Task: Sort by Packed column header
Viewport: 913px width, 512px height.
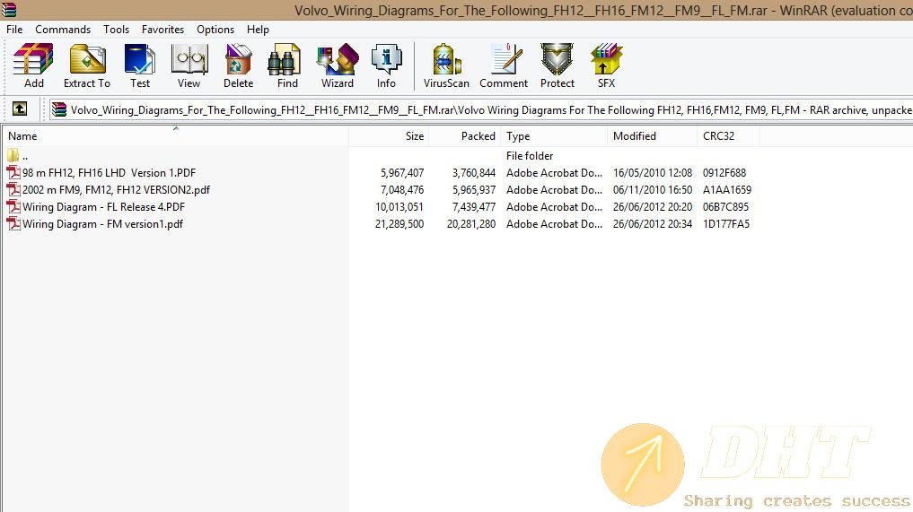Action: point(465,136)
